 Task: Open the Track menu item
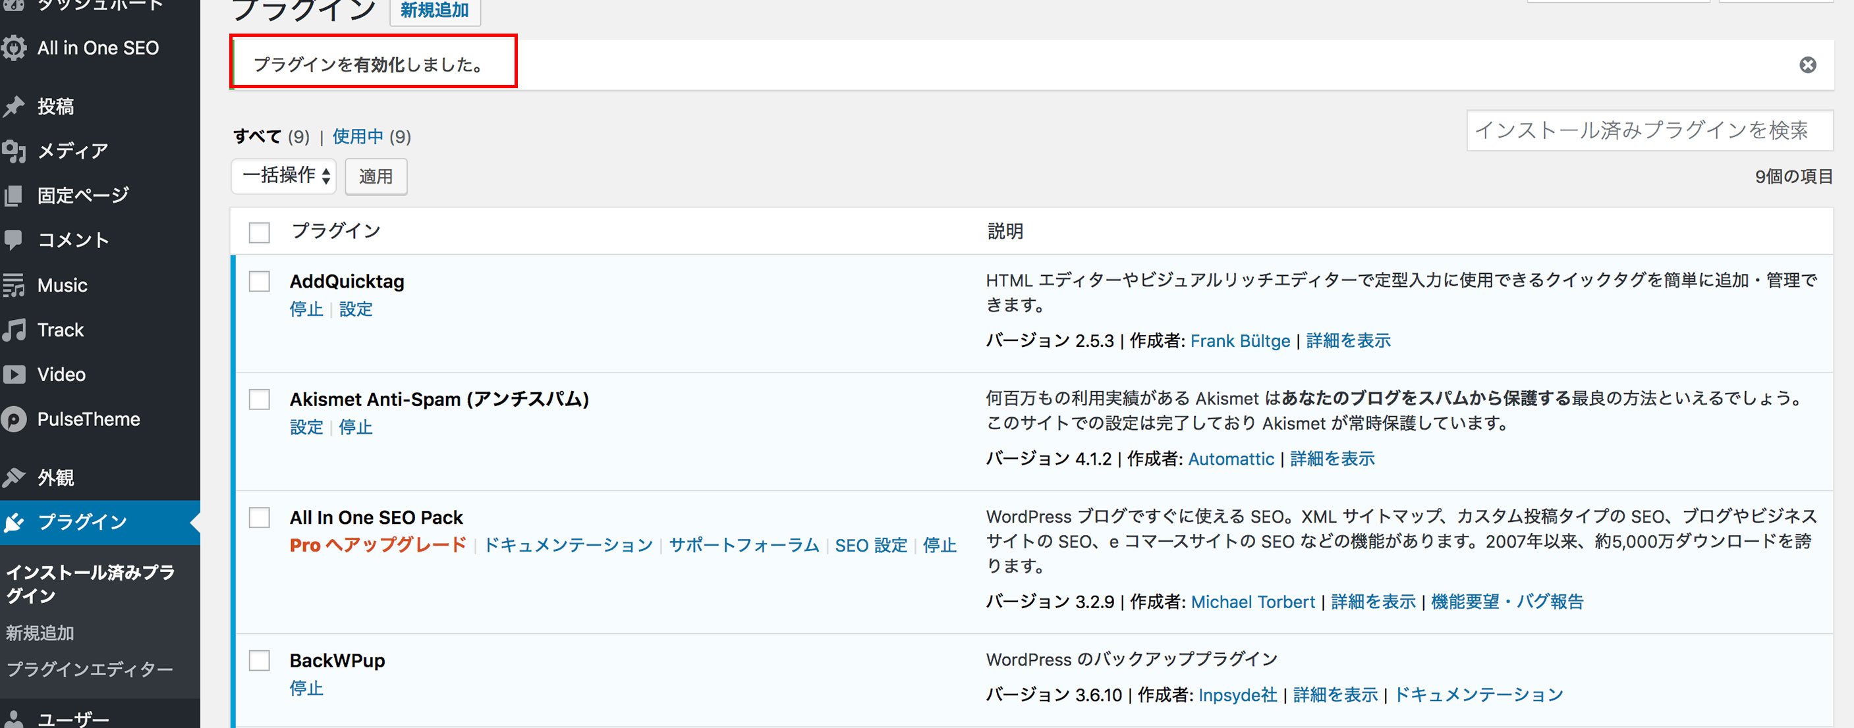(x=61, y=330)
